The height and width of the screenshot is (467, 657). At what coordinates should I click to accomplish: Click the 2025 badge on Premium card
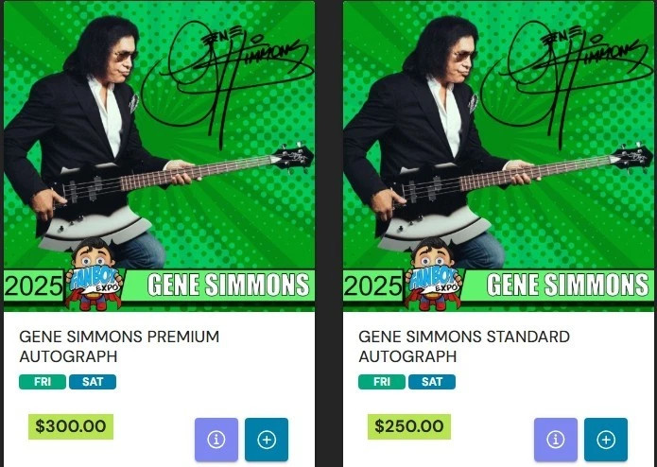point(33,286)
